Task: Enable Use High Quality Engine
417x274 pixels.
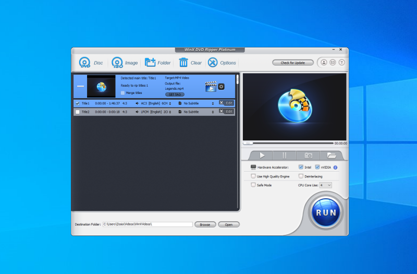Action: coord(253,176)
